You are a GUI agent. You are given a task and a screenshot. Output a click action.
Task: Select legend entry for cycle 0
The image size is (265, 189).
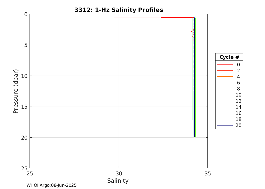[x=229, y=65]
